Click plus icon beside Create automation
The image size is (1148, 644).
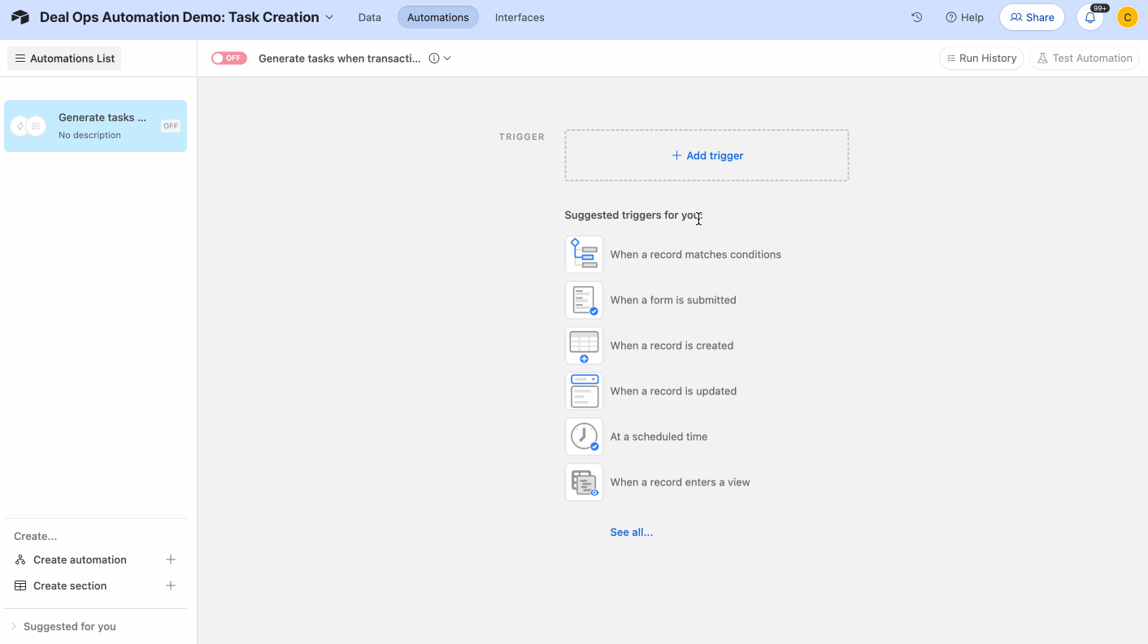(x=171, y=559)
